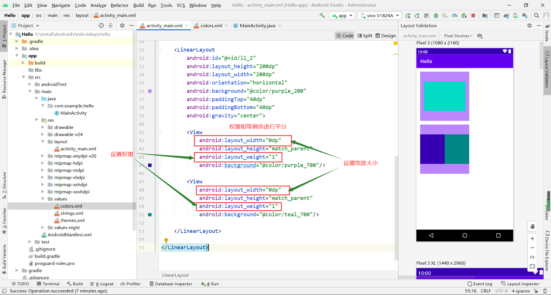
Task: Expand the drawable folder
Action: click(43, 127)
